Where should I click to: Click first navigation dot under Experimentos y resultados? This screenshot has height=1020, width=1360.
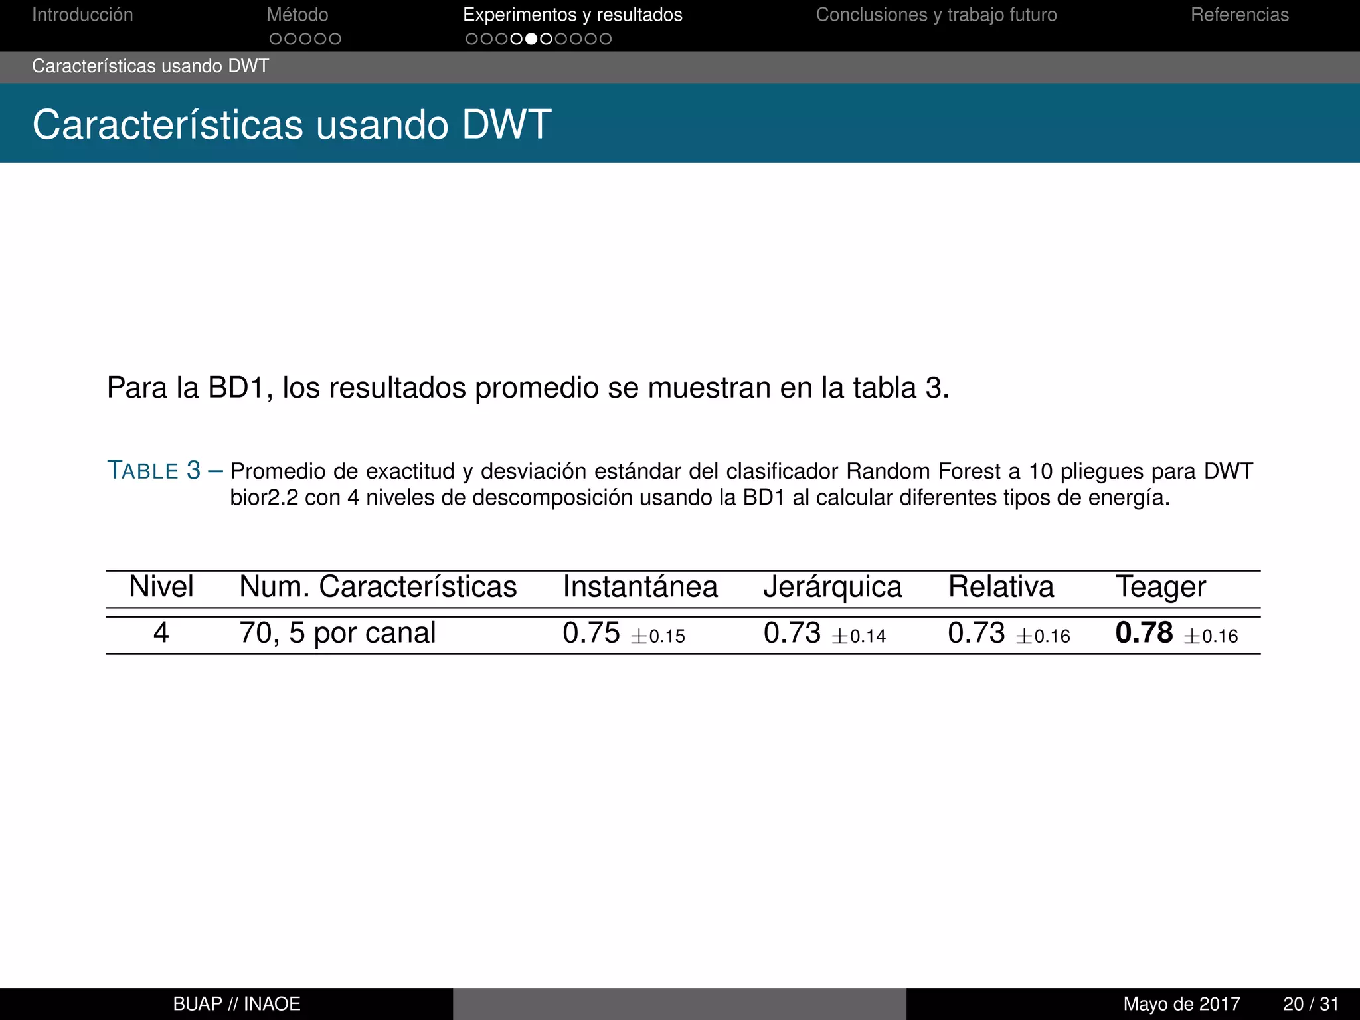pyautogui.click(x=472, y=39)
